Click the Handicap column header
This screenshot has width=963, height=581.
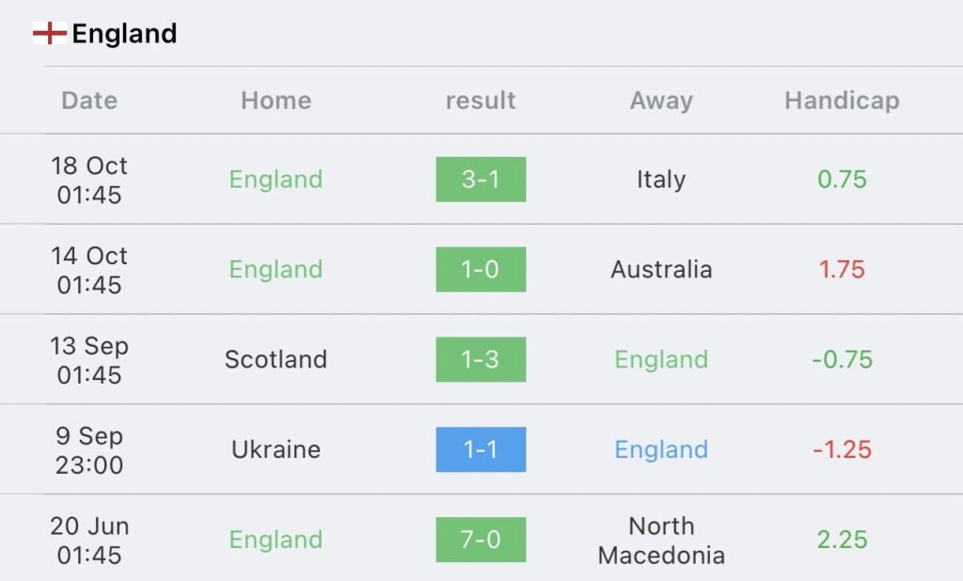842,101
